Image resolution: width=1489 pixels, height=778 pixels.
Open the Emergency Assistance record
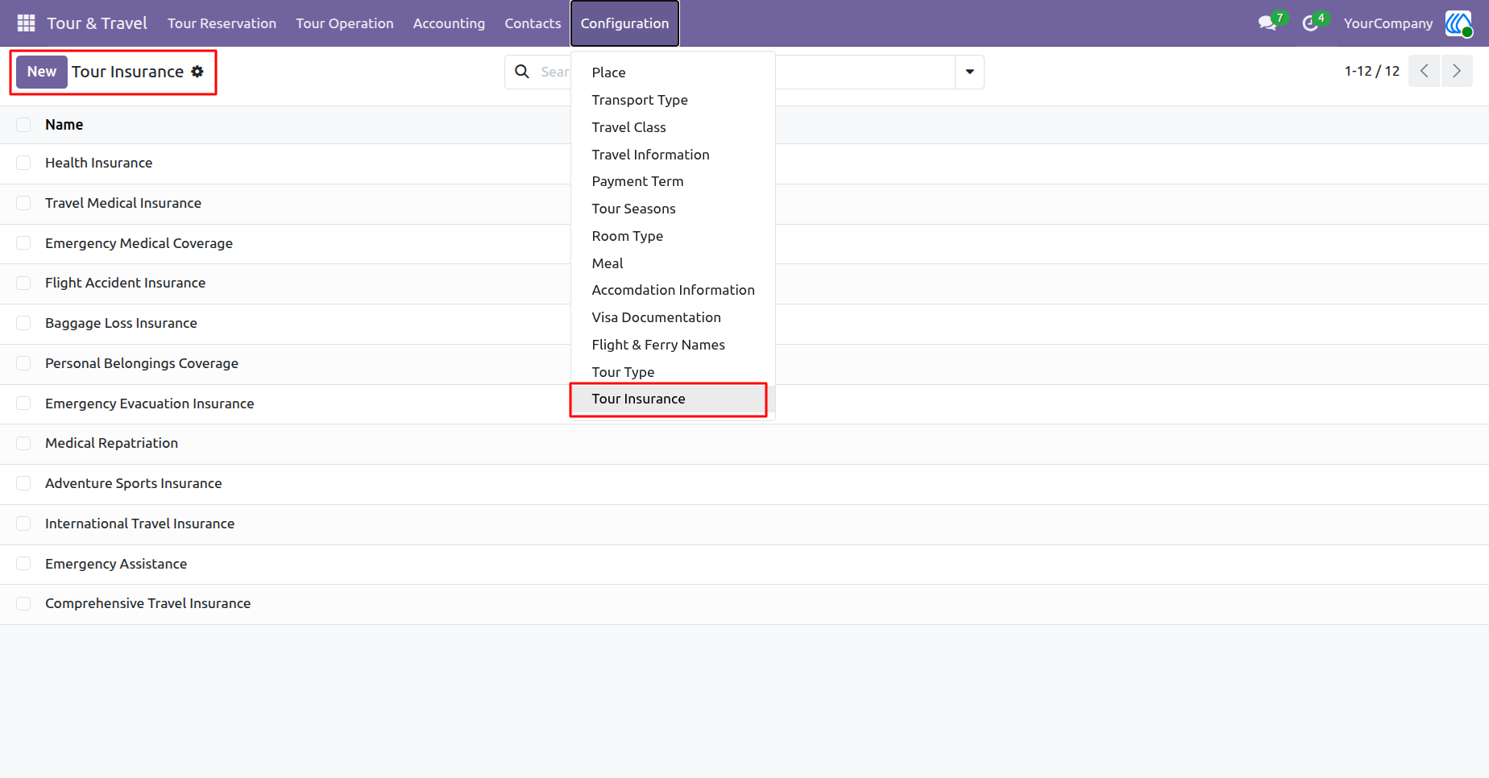116,564
